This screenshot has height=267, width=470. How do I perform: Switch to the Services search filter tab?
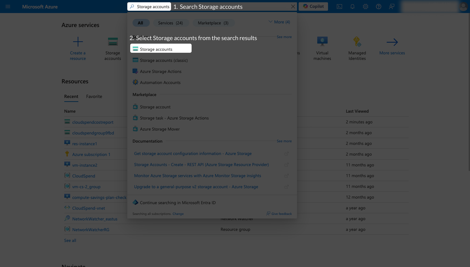point(171,23)
